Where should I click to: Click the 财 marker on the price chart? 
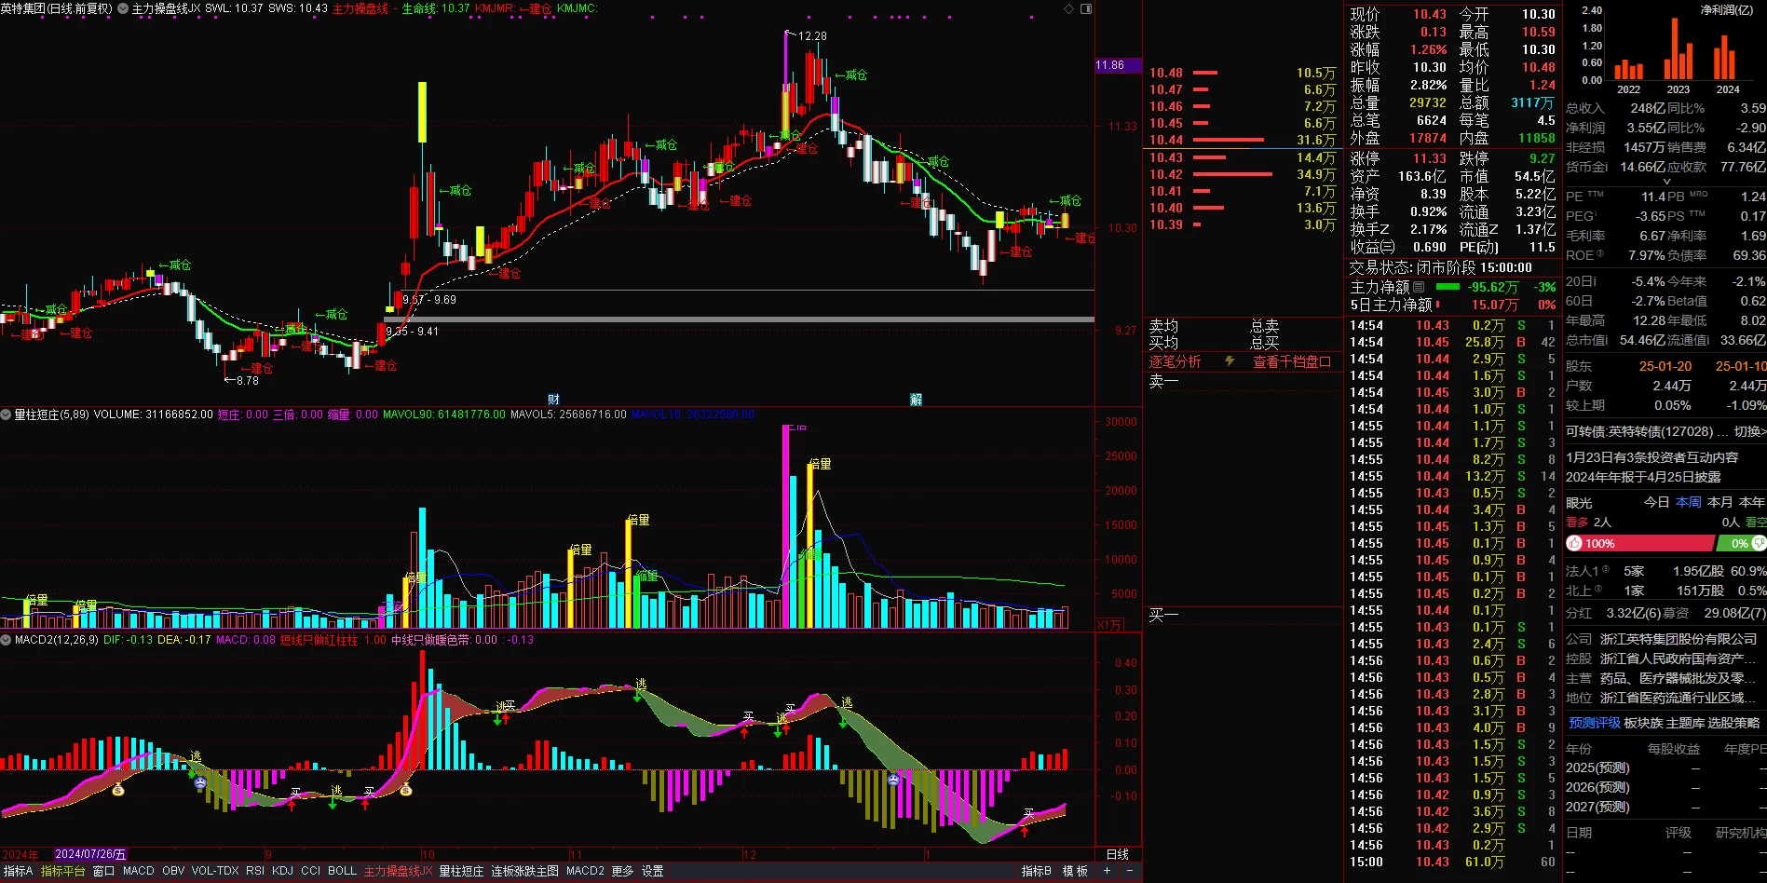pyautogui.click(x=553, y=399)
